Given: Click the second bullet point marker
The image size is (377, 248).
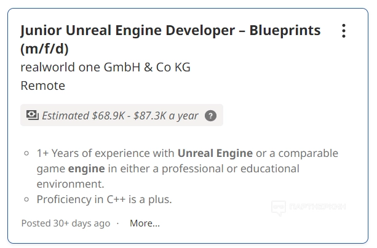Looking at the screenshot, I should [26, 199].
